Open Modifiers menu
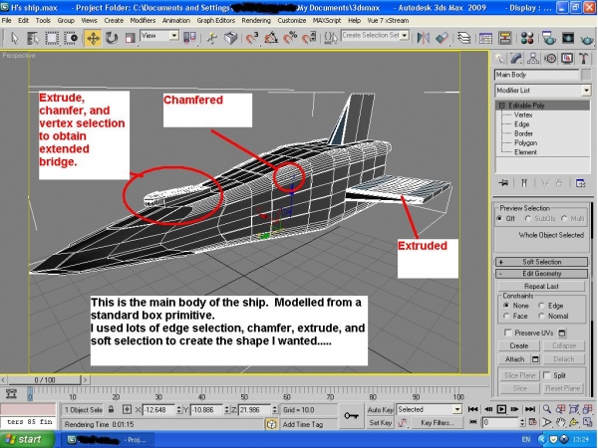This screenshot has width=598, height=448. pos(143,21)
